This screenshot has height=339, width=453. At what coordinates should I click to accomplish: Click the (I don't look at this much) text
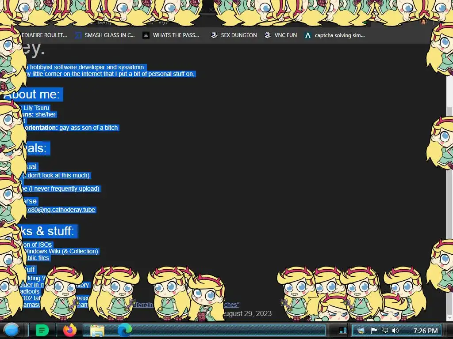(x=56, y=175)
